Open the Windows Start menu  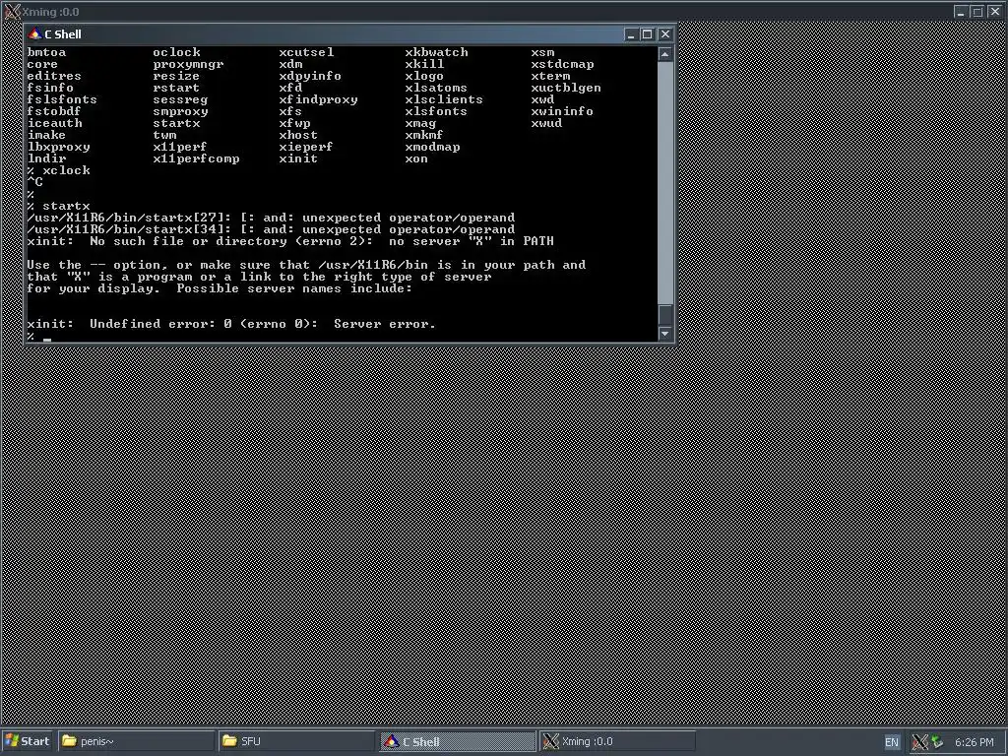(x=27, y=741)
